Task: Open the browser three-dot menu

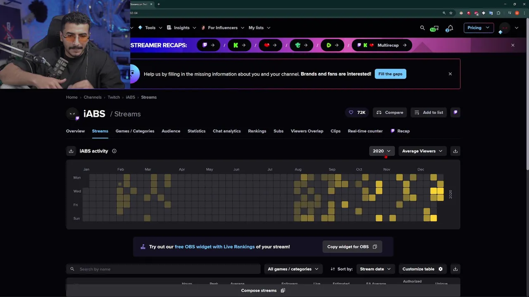Action: [524, 13]
